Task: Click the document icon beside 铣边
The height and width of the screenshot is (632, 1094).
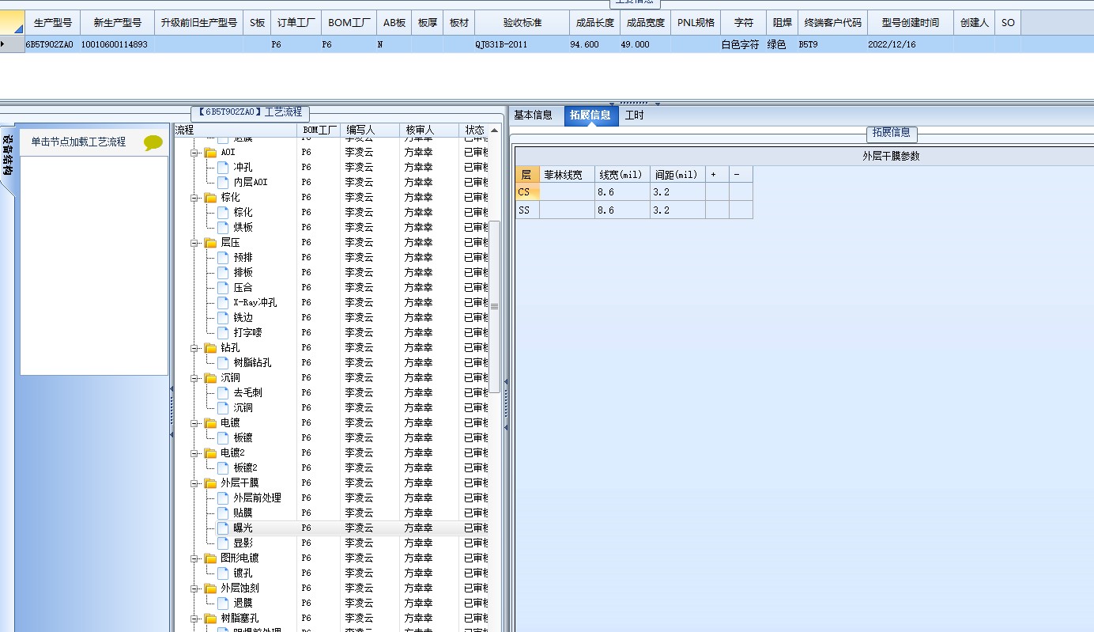Action: pyautogui.click(x=223, y=317)
